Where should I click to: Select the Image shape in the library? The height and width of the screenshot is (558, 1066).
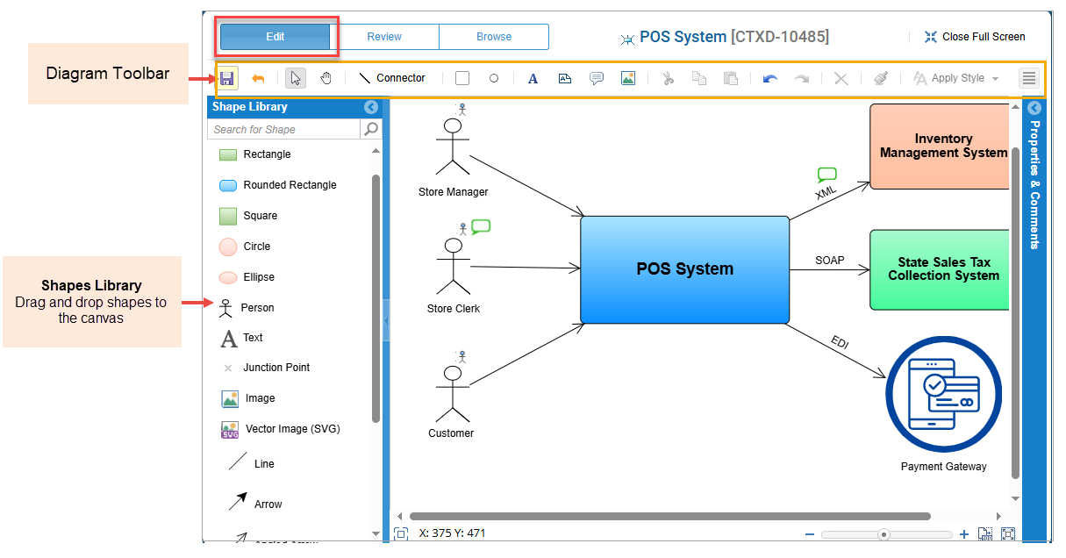[x=248, y=398]
